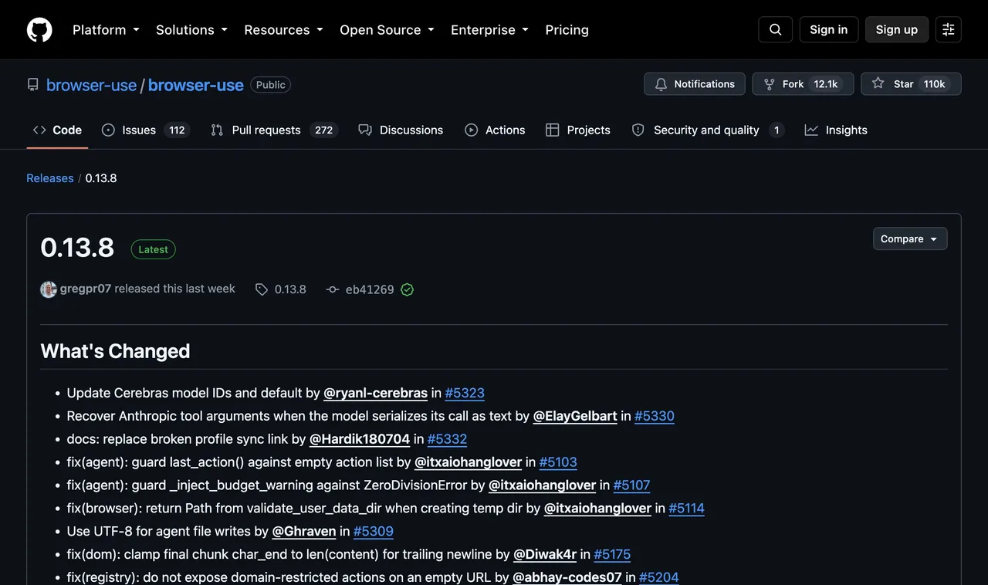Viewport: 988px width, 585px height.
Task: Open the browser-use repository name link
Action: click(196, 85)
